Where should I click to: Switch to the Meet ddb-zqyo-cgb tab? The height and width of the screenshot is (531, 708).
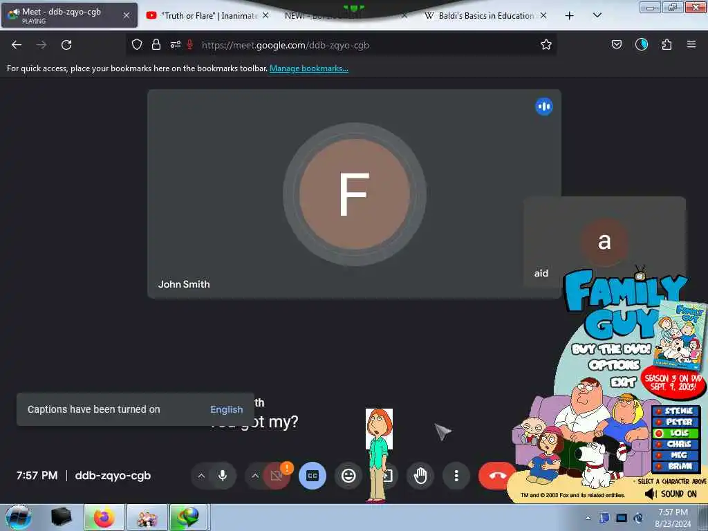pyautogui.click(x=69, y=15)
